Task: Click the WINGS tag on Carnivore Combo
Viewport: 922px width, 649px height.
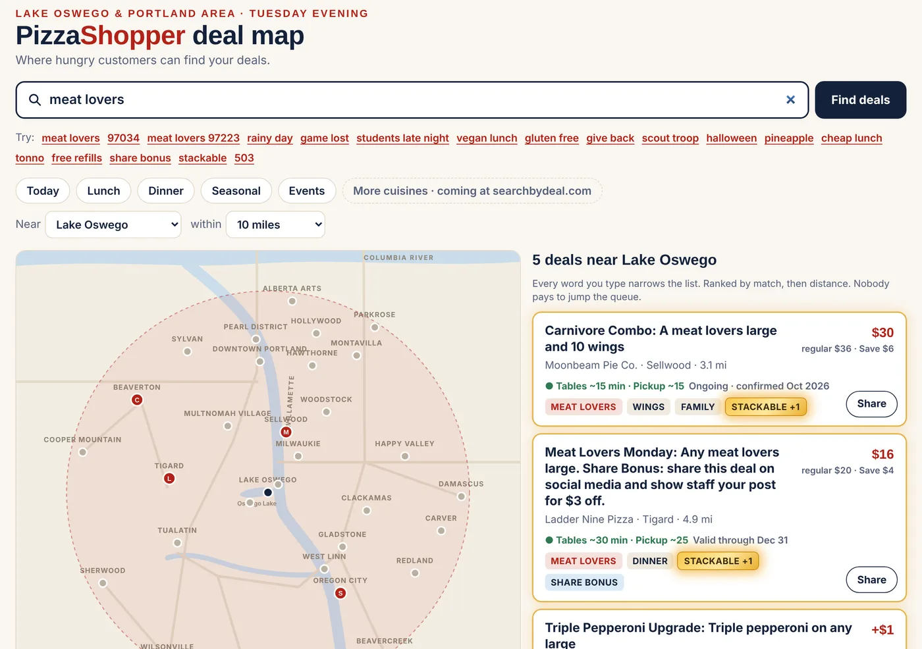Action: tap(649, 407)
